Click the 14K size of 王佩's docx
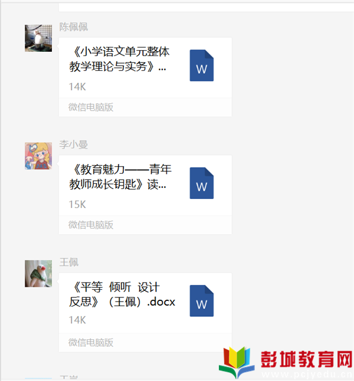The width and height of the screenshot is (354, 381). coord(77,320)
